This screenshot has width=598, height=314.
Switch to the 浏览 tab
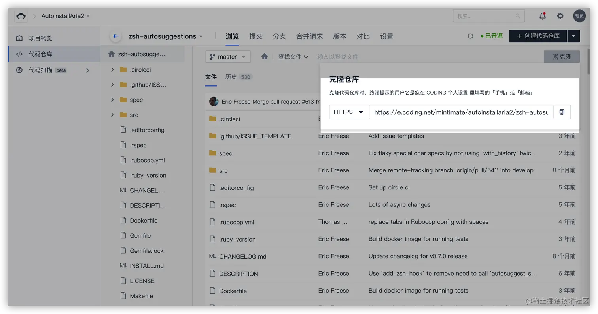pos(232,36)
